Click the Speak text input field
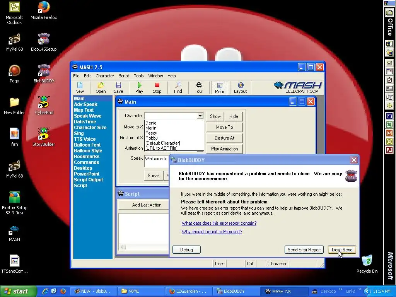The height and width of the screenshot is (297, 396). click(x=157, y=161)
